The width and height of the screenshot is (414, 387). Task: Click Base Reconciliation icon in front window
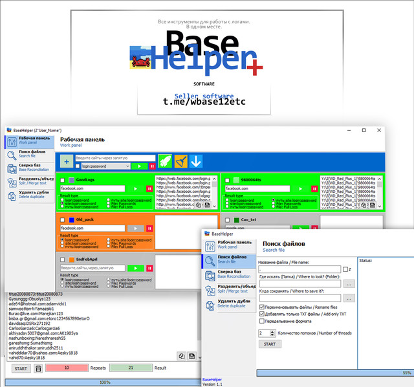(x=210, y=276)
